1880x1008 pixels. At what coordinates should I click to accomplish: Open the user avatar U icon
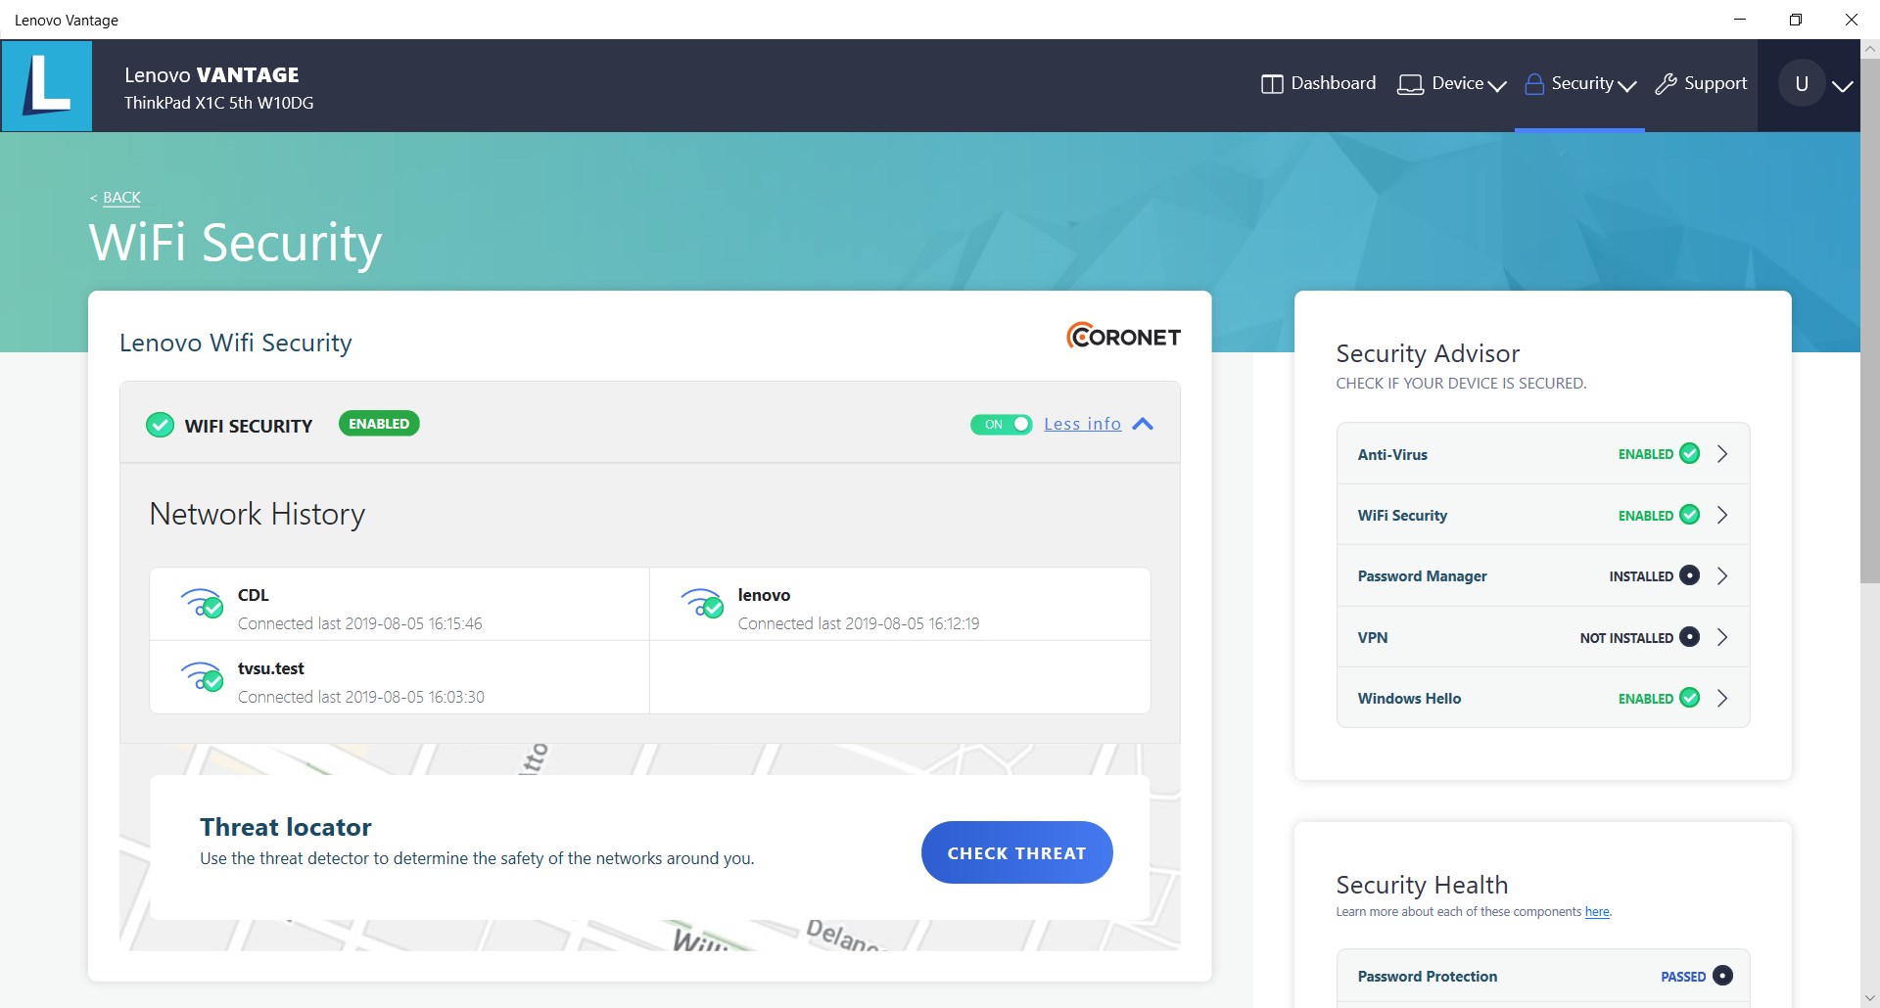[x=1801, y=84]
